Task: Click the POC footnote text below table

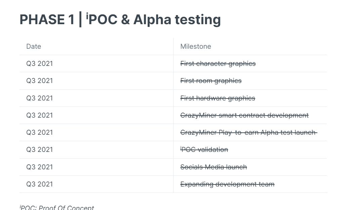Action: (57, 208)
